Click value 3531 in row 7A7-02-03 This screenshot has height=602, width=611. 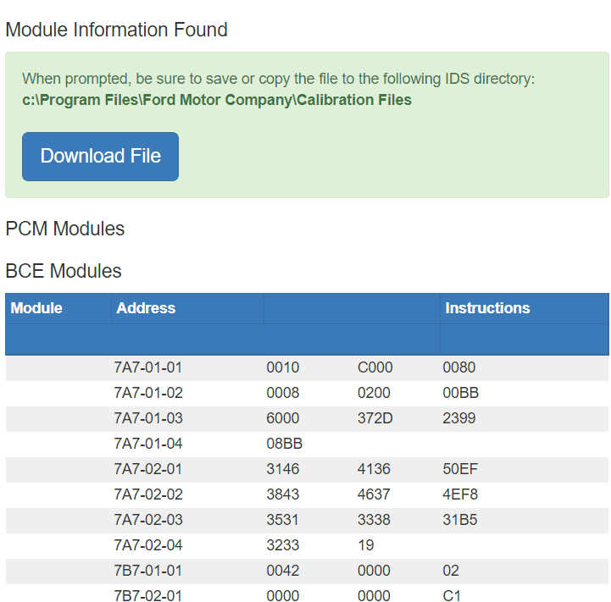[x=282, y=520]
